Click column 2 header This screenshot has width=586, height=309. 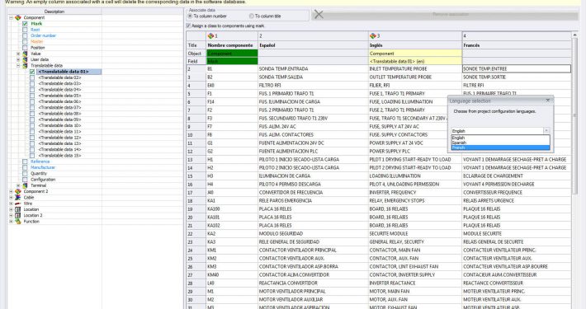(x=313, y=35)
